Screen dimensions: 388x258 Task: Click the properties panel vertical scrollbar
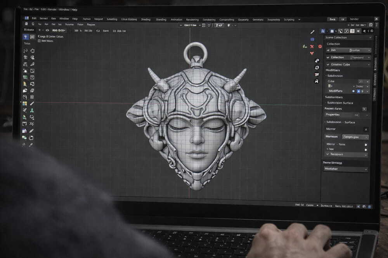(x=376, y=44)
